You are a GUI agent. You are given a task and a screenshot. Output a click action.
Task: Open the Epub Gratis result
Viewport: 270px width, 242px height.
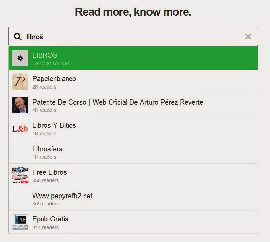(133, 222)
